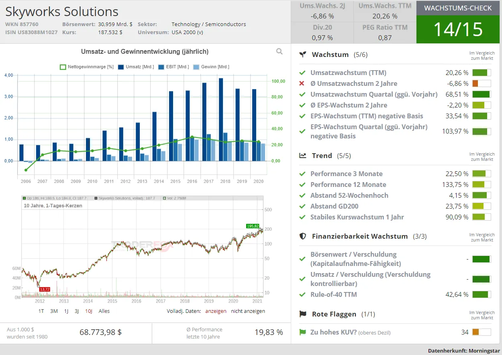This screenshot has height=355, width=502.
Task: Click green flag icon beside Zu hohes KUV
Action: pyautogui.click(x=302, y=332)
